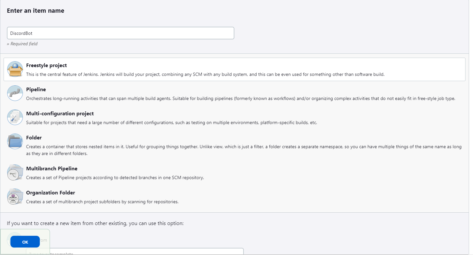The height and width of the screenshot is (255, 473).
Task: Select the Organization Folder heading
Action: tap(51, 193)
